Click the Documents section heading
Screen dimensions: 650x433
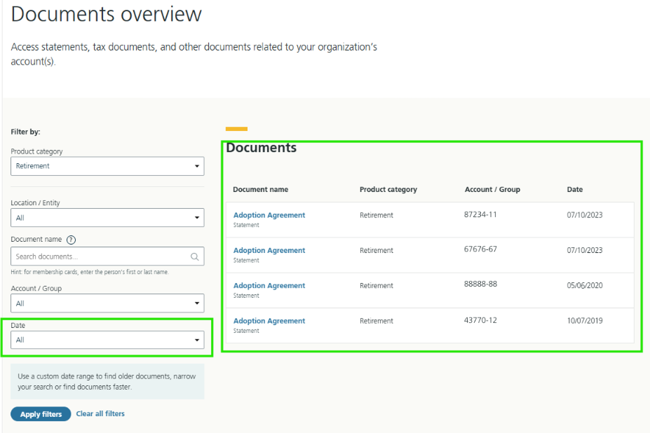(x=261, y=148)
